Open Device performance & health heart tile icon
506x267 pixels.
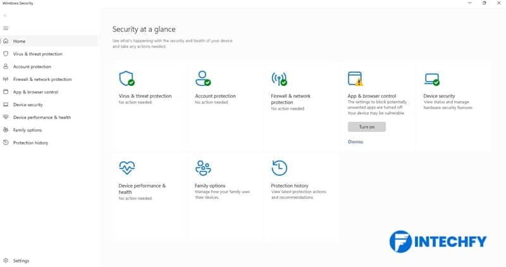point(127,168)
